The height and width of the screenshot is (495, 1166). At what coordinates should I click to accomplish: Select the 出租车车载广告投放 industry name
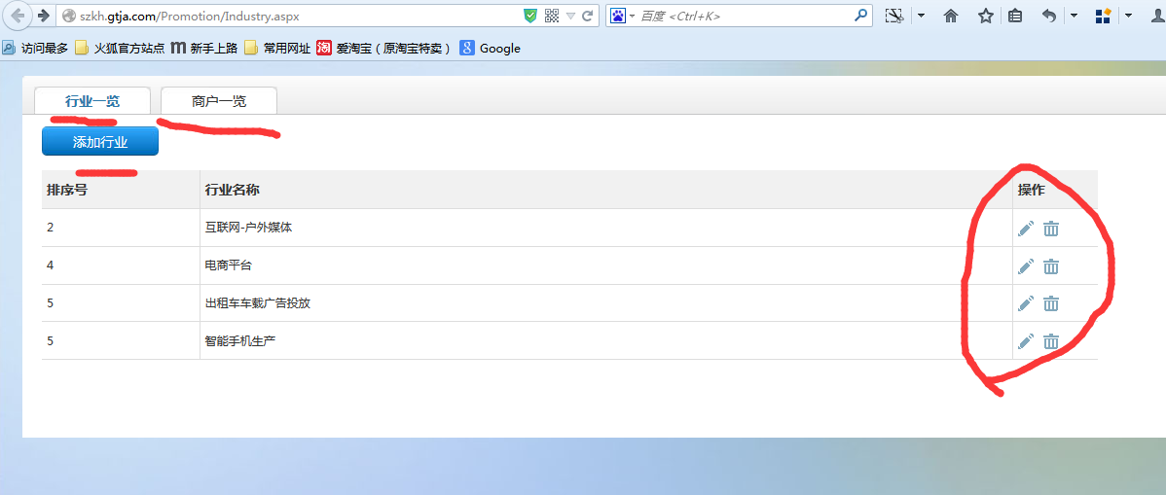point(257,303)
